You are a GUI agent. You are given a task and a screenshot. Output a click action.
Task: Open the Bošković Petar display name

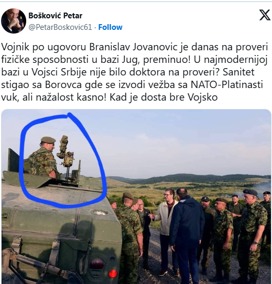coord(55,16)
